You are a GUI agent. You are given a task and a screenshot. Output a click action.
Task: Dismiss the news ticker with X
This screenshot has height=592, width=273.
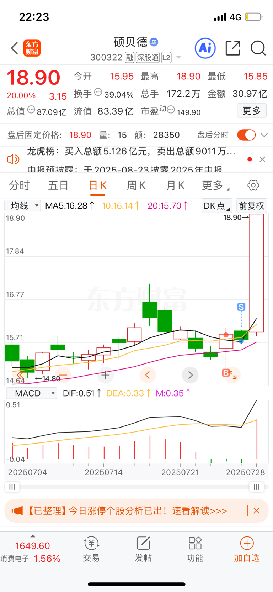(x=262, y=159)
